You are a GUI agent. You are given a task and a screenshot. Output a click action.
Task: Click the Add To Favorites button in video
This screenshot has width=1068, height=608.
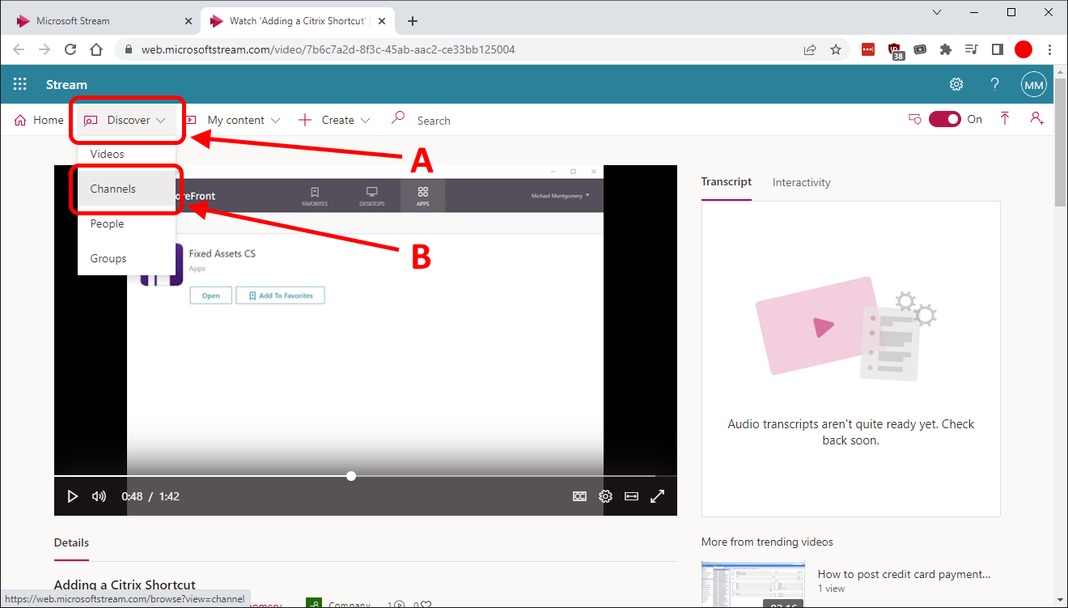point(280,295)
